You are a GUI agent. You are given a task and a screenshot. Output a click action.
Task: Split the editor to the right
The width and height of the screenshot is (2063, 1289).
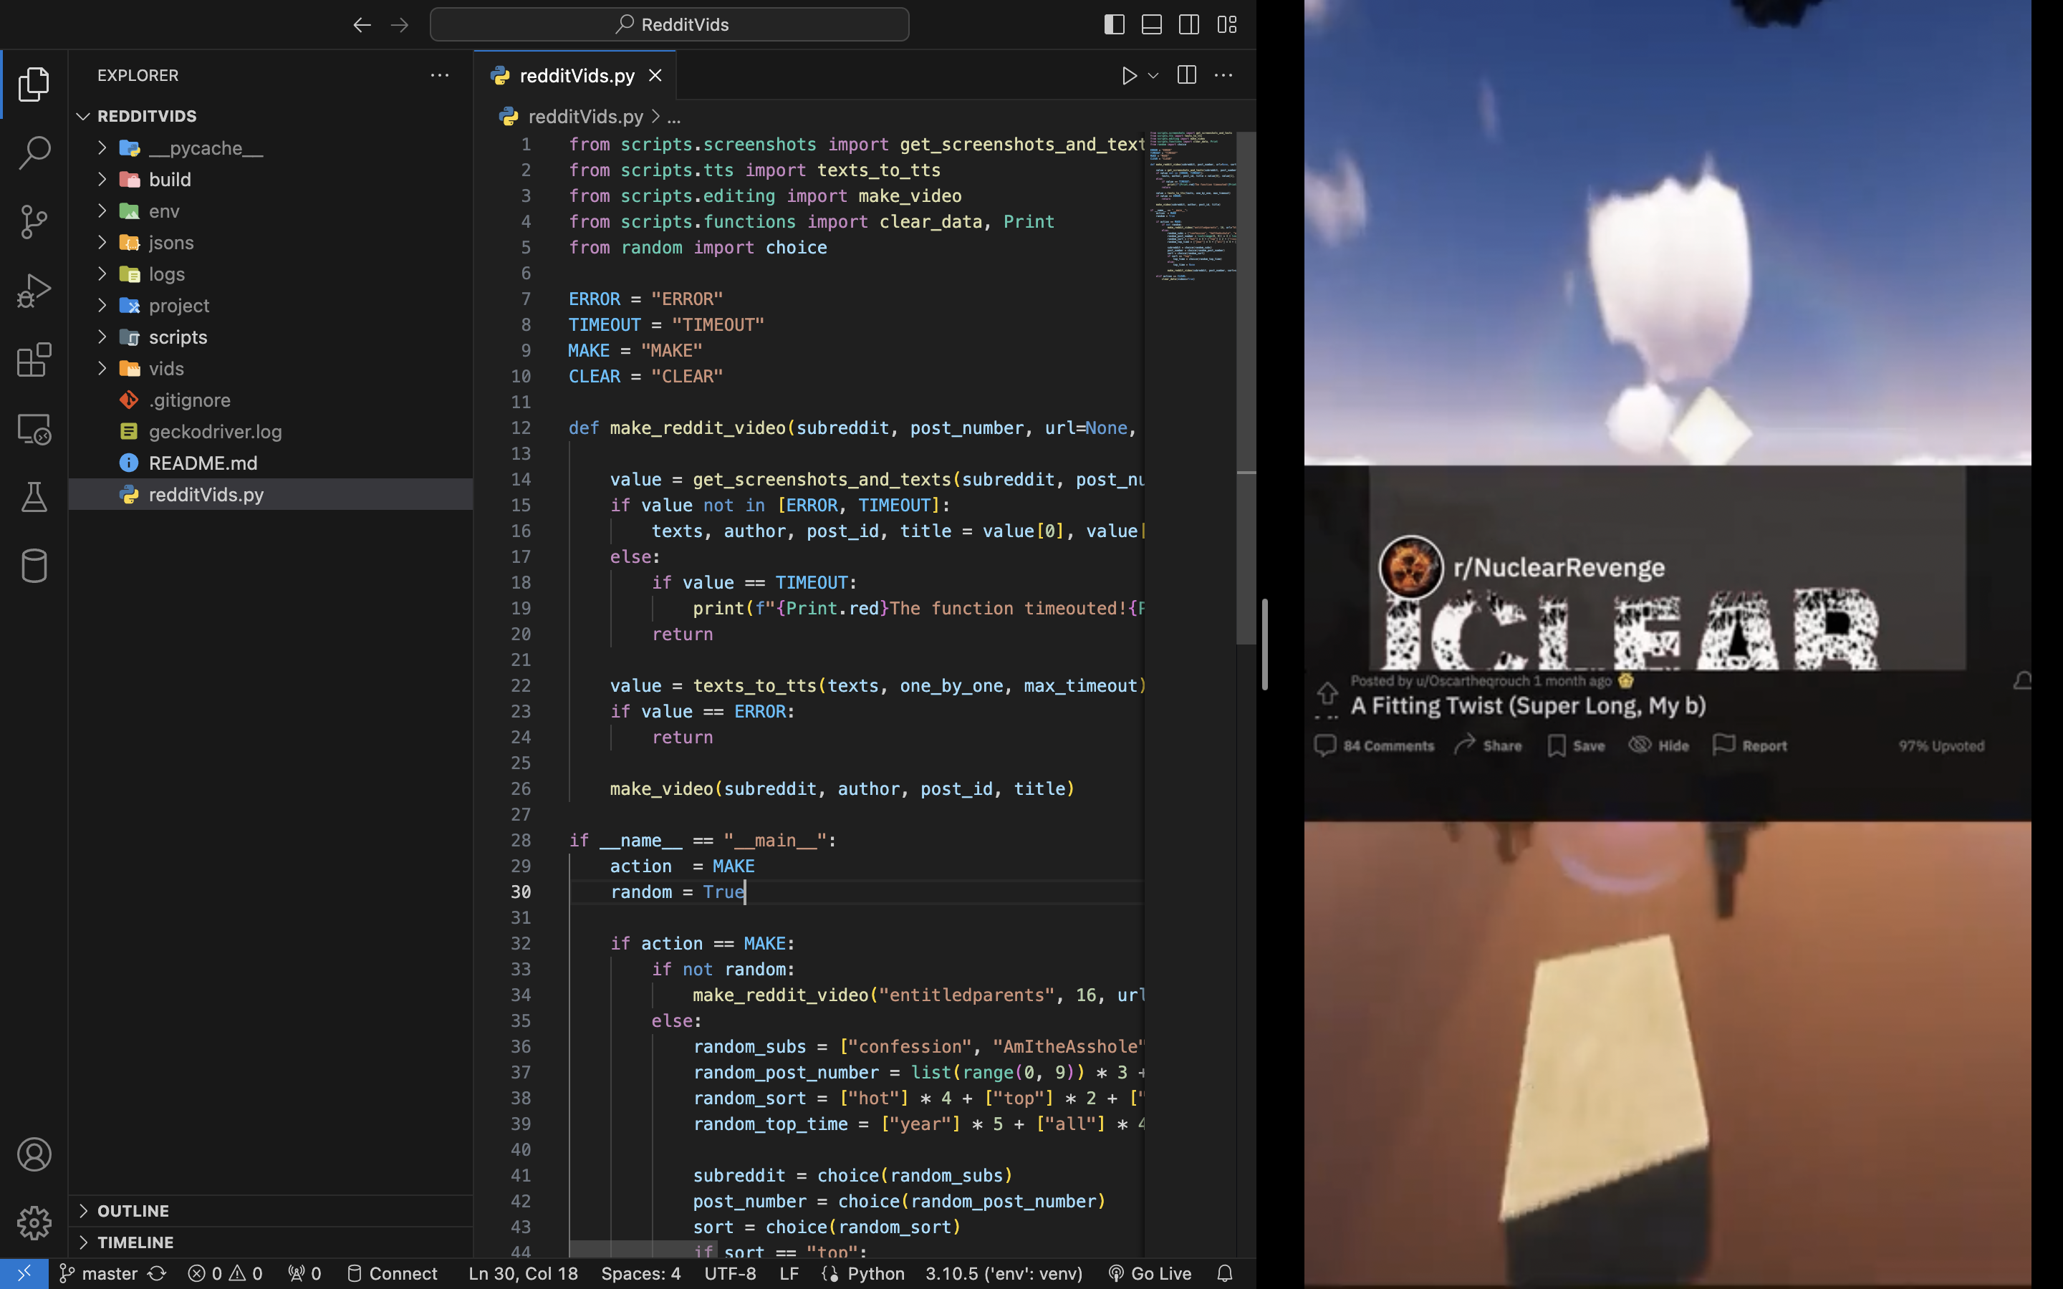1186,75
